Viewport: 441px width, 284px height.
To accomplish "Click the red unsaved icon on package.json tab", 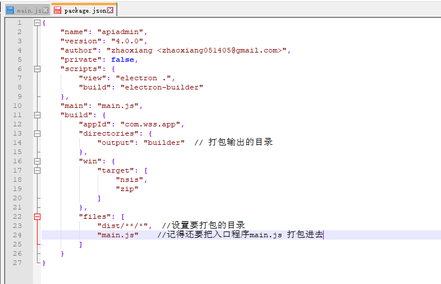I will click(x=57, y=10).
